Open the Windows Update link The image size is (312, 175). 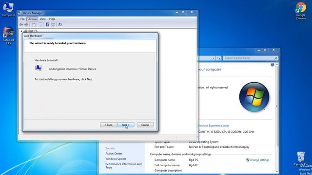tap(116, 159)
